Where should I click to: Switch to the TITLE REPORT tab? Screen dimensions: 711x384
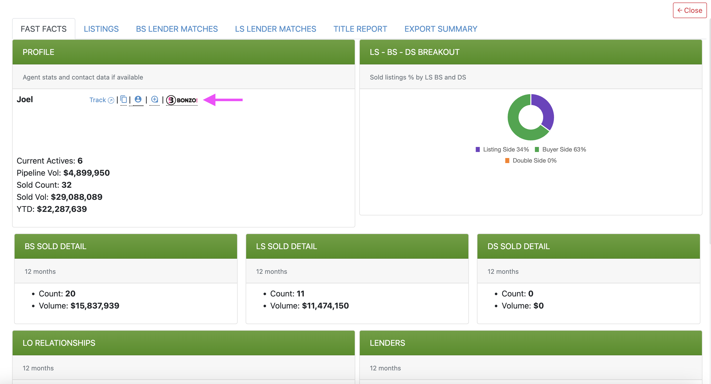(x=360, y=29)
